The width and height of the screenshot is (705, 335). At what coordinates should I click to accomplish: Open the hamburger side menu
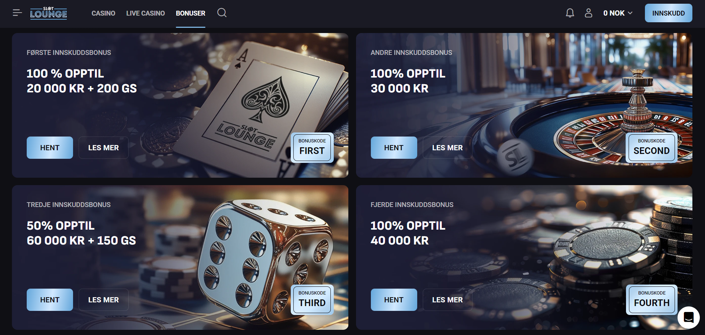(17, 13)
